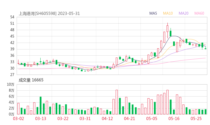Image resolution: width=210 pixels, height=125 pixels.
Task: Click the 36 price axis label
Action: [x=12, y=55]
